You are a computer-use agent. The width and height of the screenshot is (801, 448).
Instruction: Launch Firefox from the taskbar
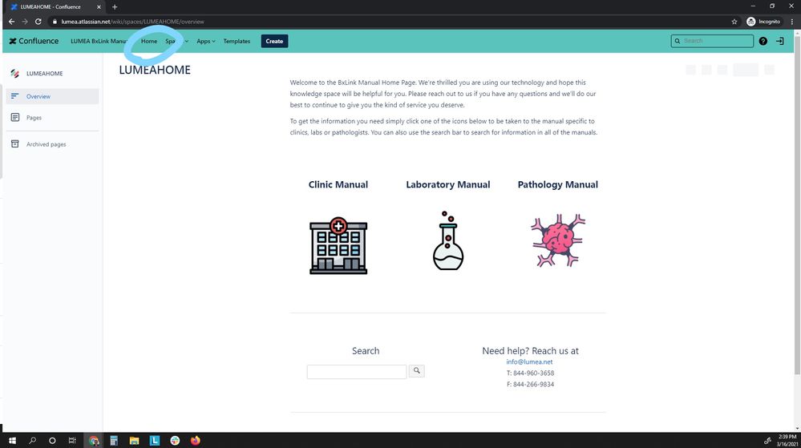195,440
